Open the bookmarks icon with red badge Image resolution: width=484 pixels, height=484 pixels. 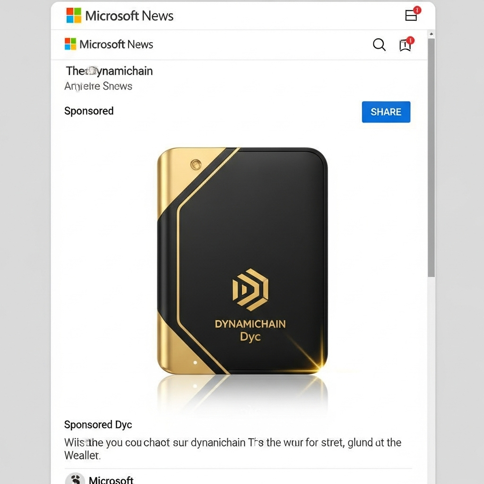(x=406, y=44)
